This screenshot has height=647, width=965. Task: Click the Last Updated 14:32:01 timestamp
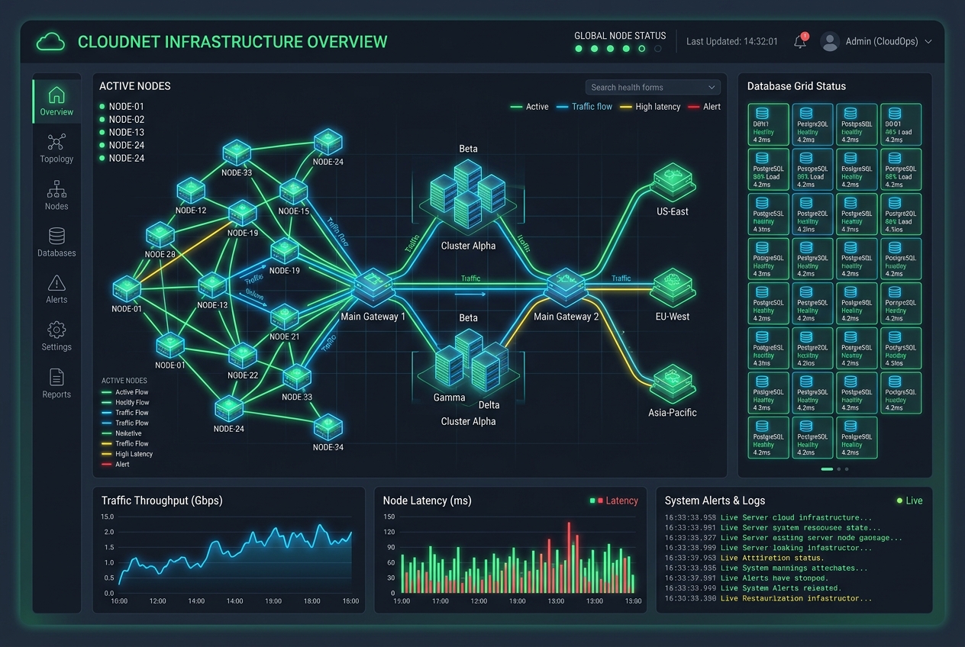pyautogui.click(x=732, y=42)
